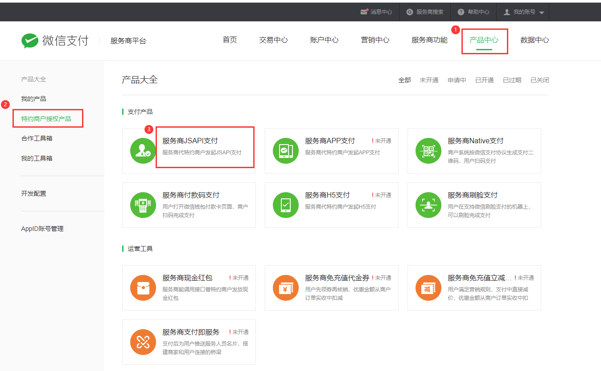Filter products by 已过期
This screenshot has height=371, width=601.
point(512,80)
